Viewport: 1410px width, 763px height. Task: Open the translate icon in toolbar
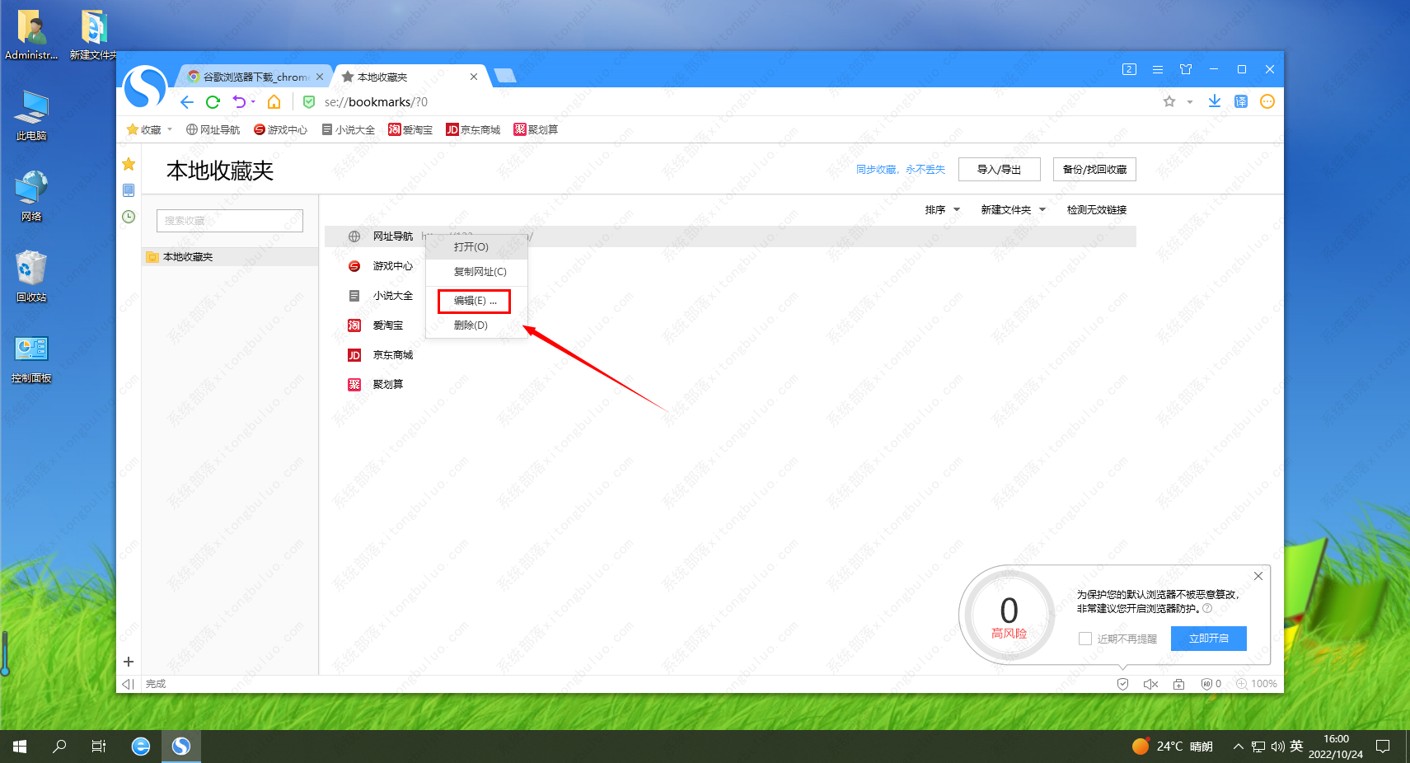click(1240, 101)
